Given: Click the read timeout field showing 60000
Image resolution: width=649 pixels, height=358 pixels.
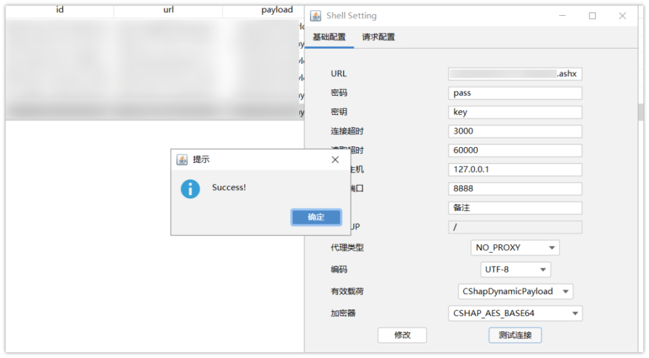Looking at the screenshot, I should point(515,150).
